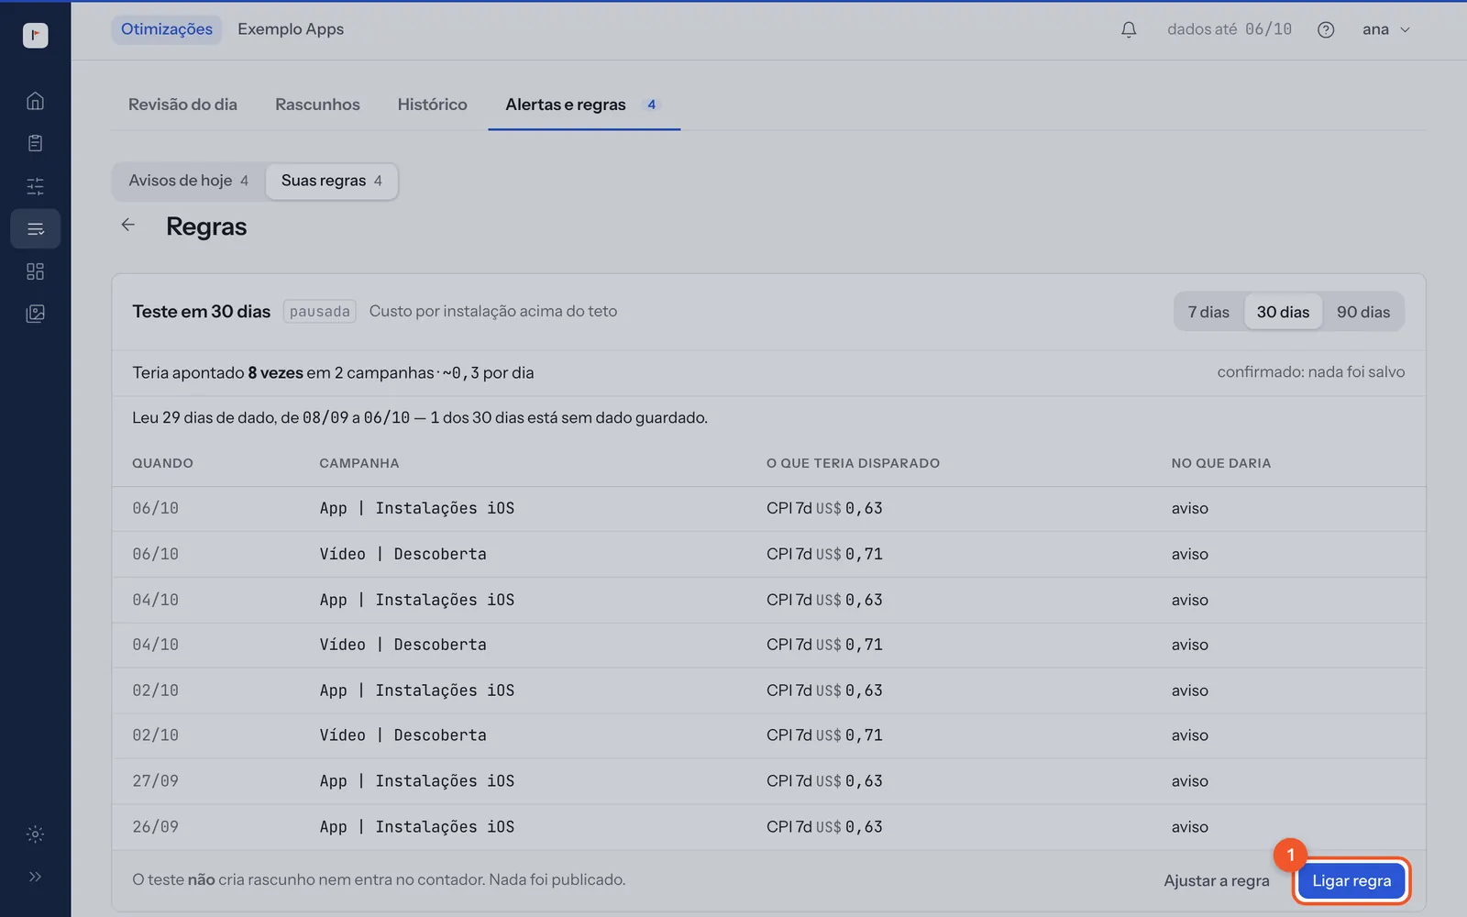The width and height of the screenshot is (1467, 917).
Task: Select the 90 dias period option
Action: 1363,312
